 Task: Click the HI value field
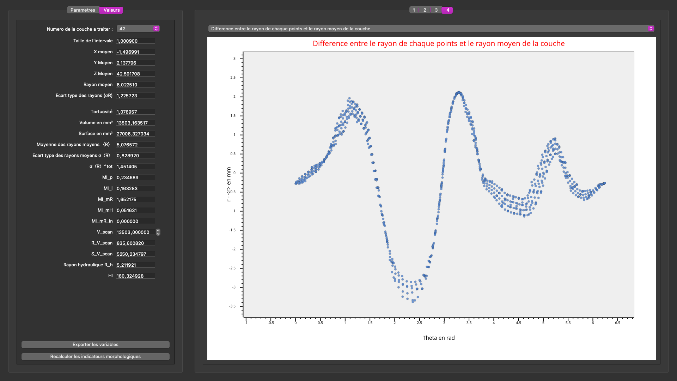pyautogui.click(x=135, y=276)
